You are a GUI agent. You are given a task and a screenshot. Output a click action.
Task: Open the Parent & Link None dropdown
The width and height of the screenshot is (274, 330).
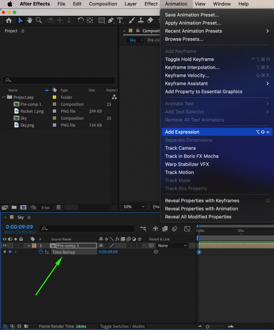coord(172,245)
